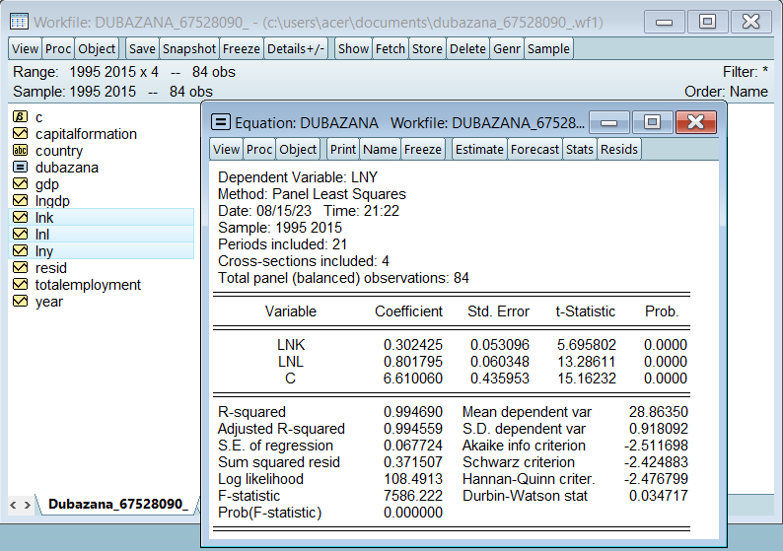Viewport: 783px width, 551px height.
Task: Click the alpha series icon for country
Action: click(x=19, y=151)
